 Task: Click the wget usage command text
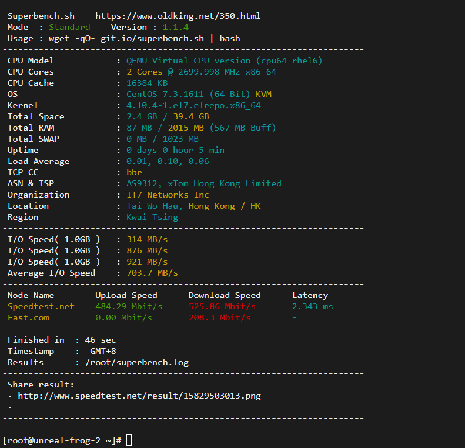point(145,39)
